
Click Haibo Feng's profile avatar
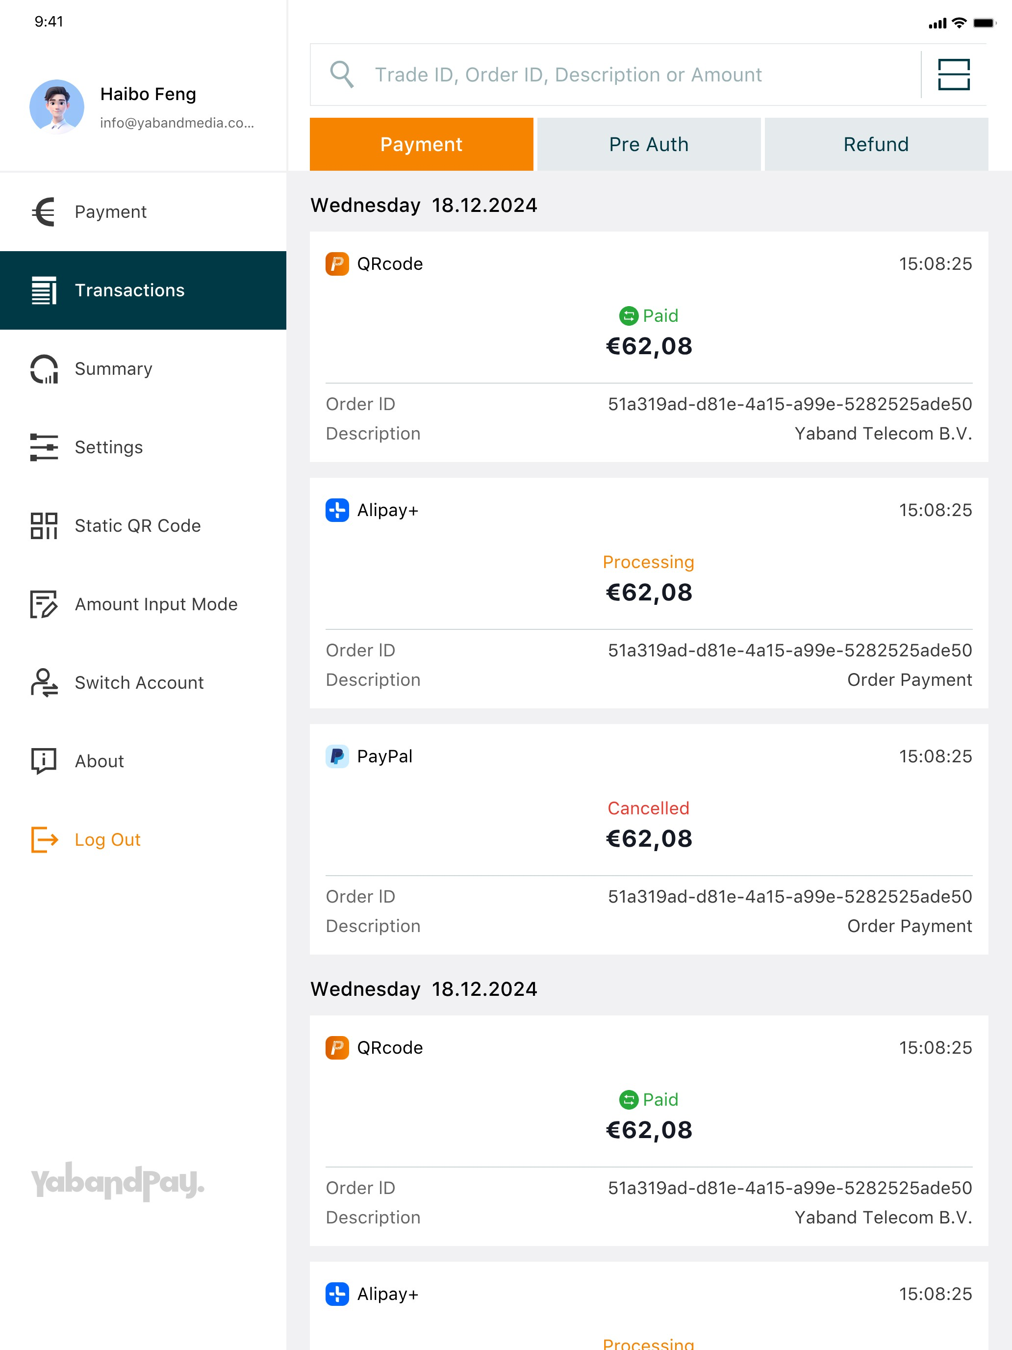57,106
